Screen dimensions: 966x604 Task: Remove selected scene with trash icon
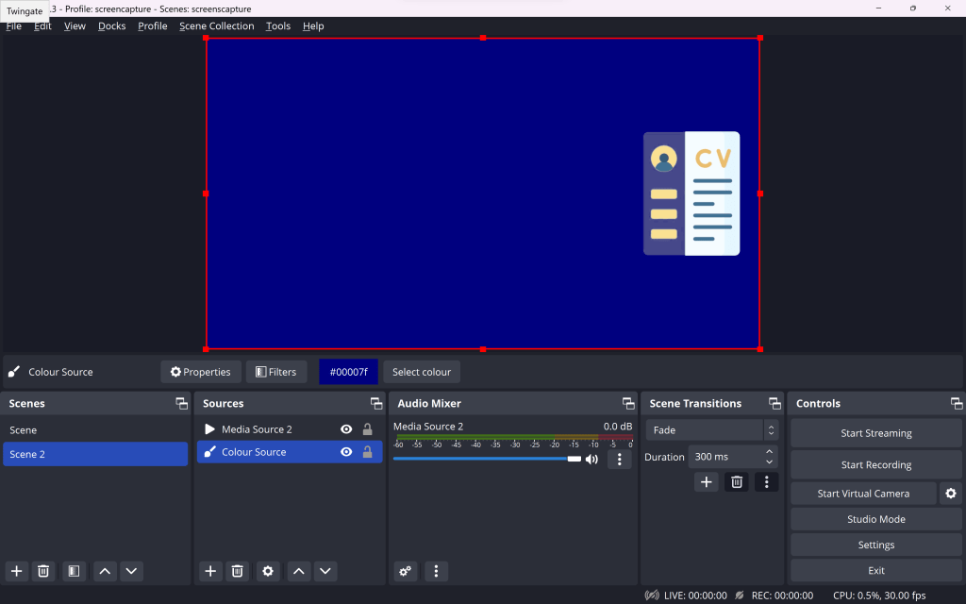(x=43, y=571)
